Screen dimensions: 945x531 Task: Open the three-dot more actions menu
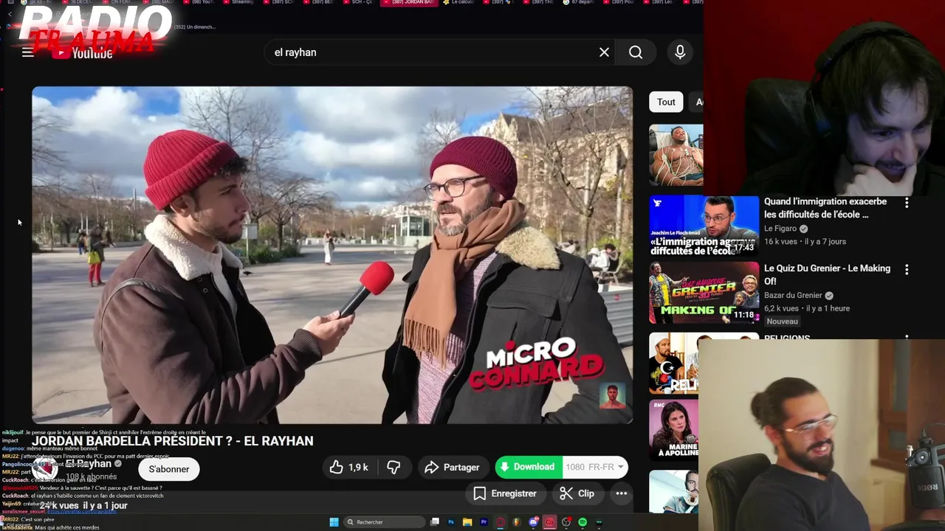622,494
